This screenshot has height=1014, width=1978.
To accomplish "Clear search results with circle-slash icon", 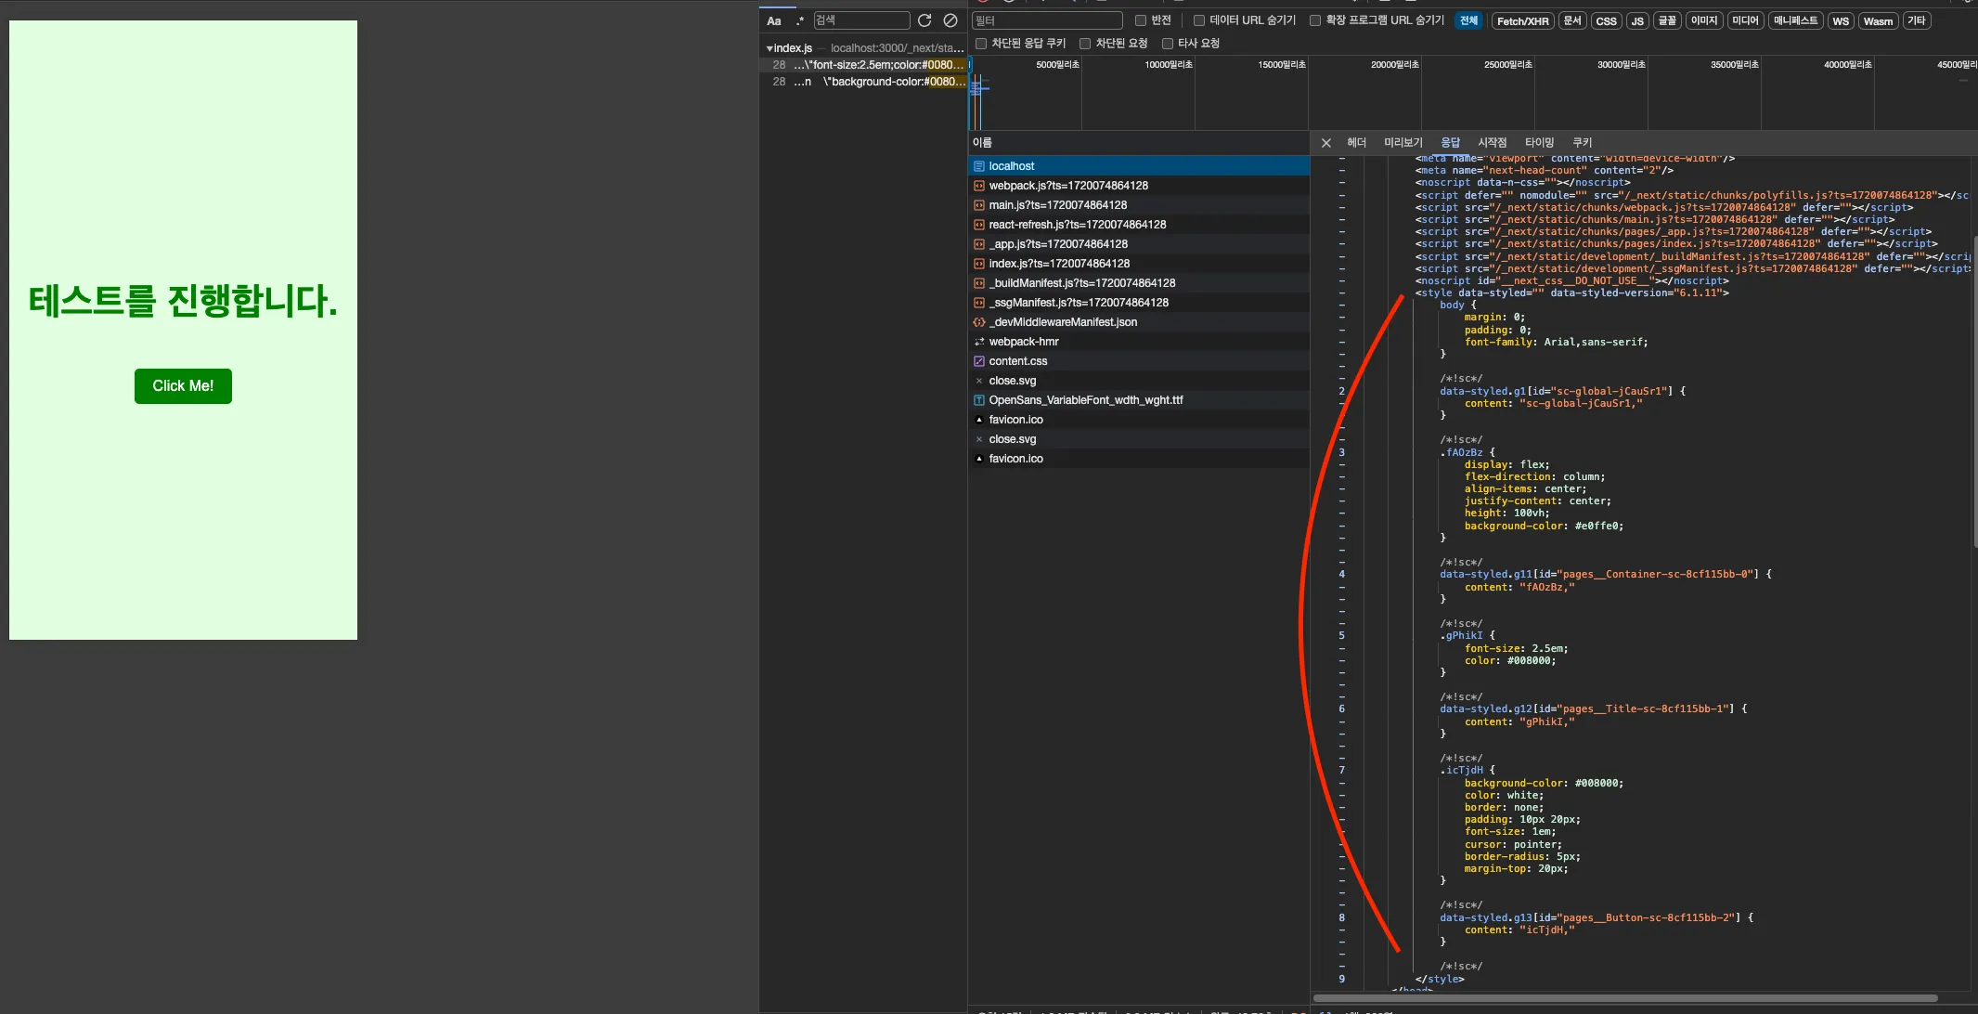I will tap(950, 20).
